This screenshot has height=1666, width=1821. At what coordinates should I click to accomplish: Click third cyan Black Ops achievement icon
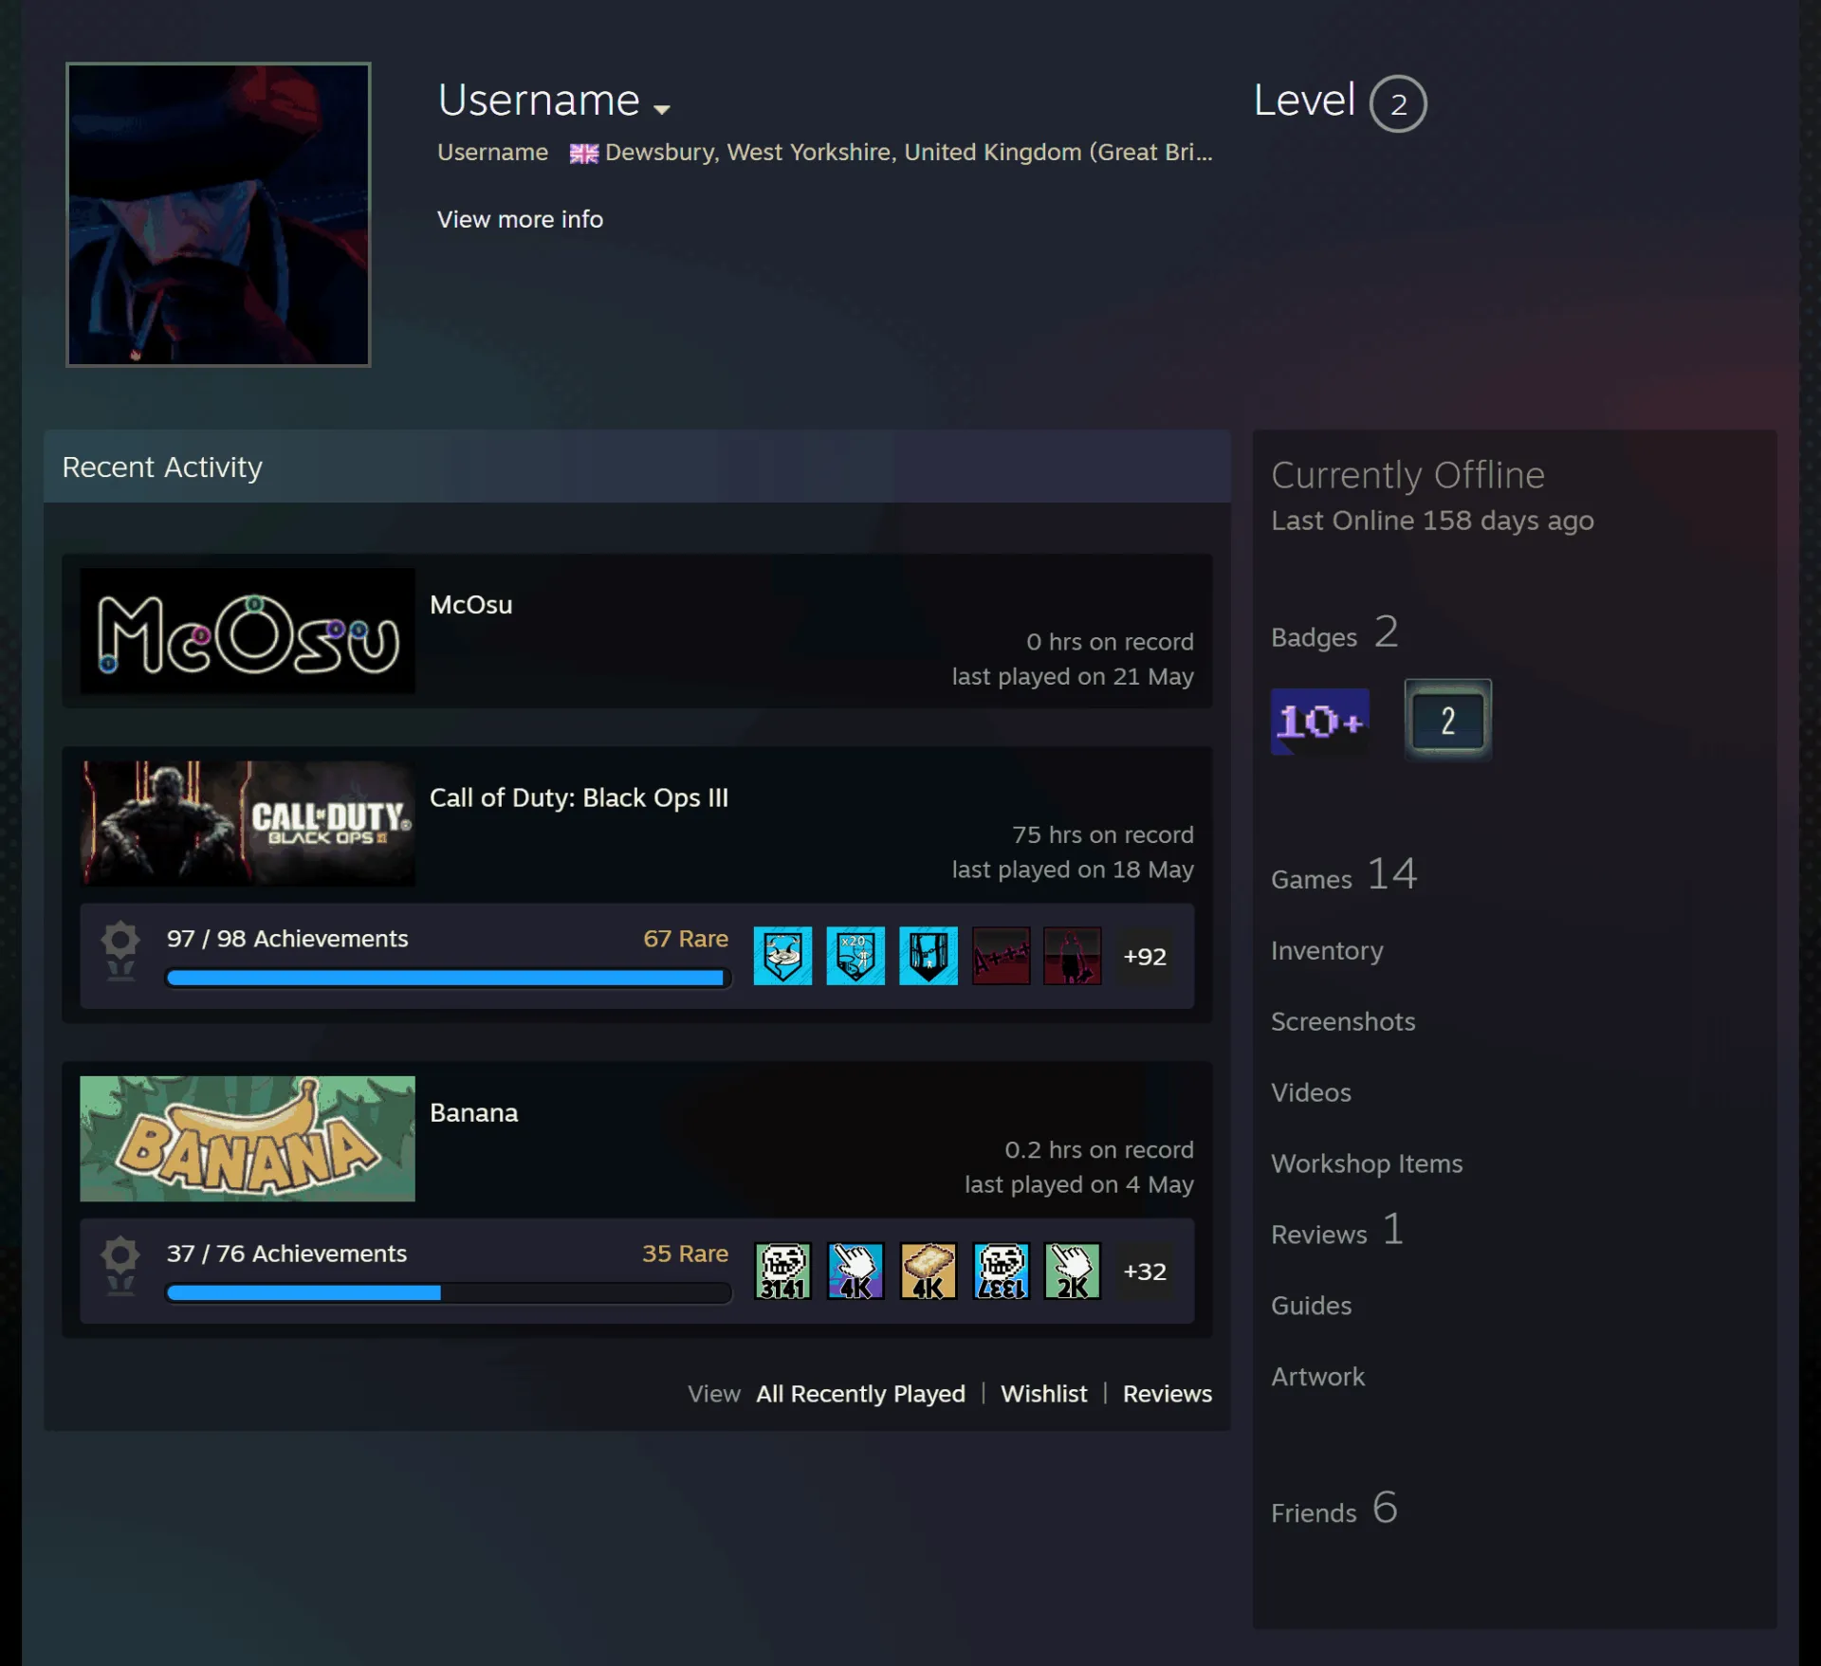928,956
